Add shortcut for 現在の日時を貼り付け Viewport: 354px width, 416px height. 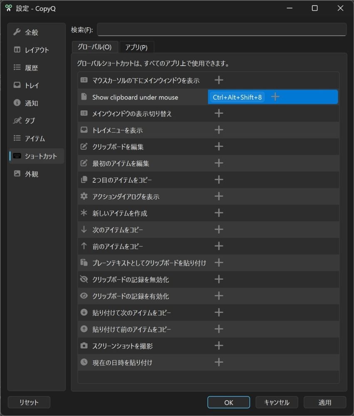point(219,362)
